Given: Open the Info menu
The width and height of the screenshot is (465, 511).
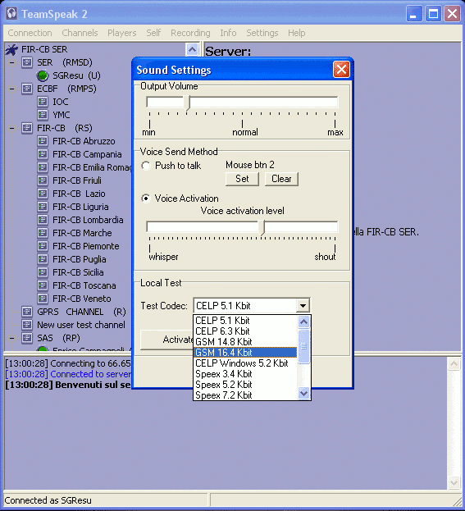Looking at the screenshot, I should click(228, 33).
